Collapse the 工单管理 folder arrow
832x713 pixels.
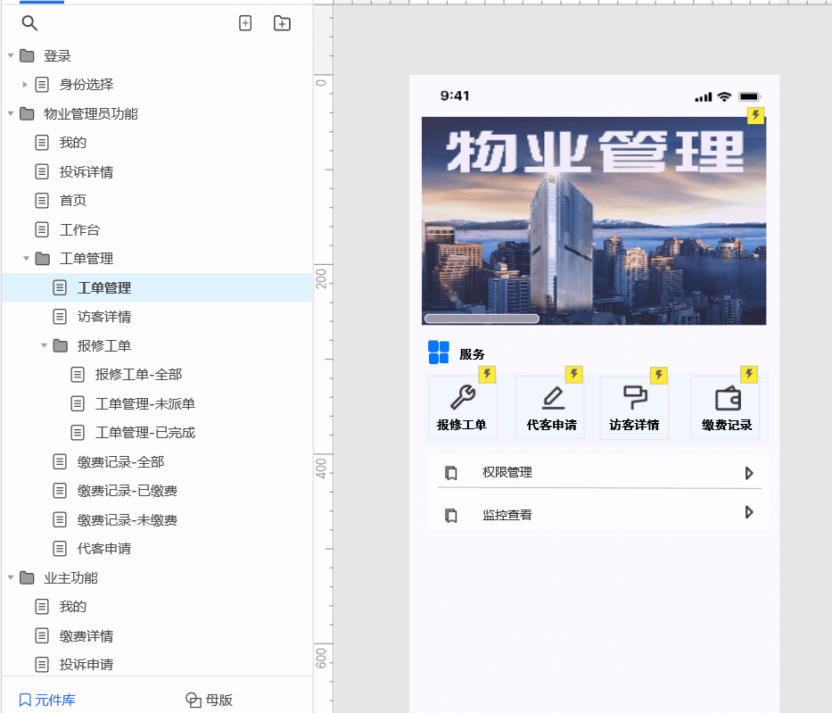pyautogui.click(x=26, y=258)
